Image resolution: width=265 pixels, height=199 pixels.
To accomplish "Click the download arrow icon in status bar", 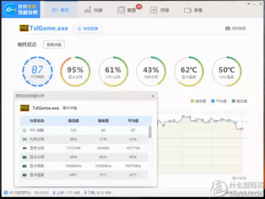I will click(85, 193).
